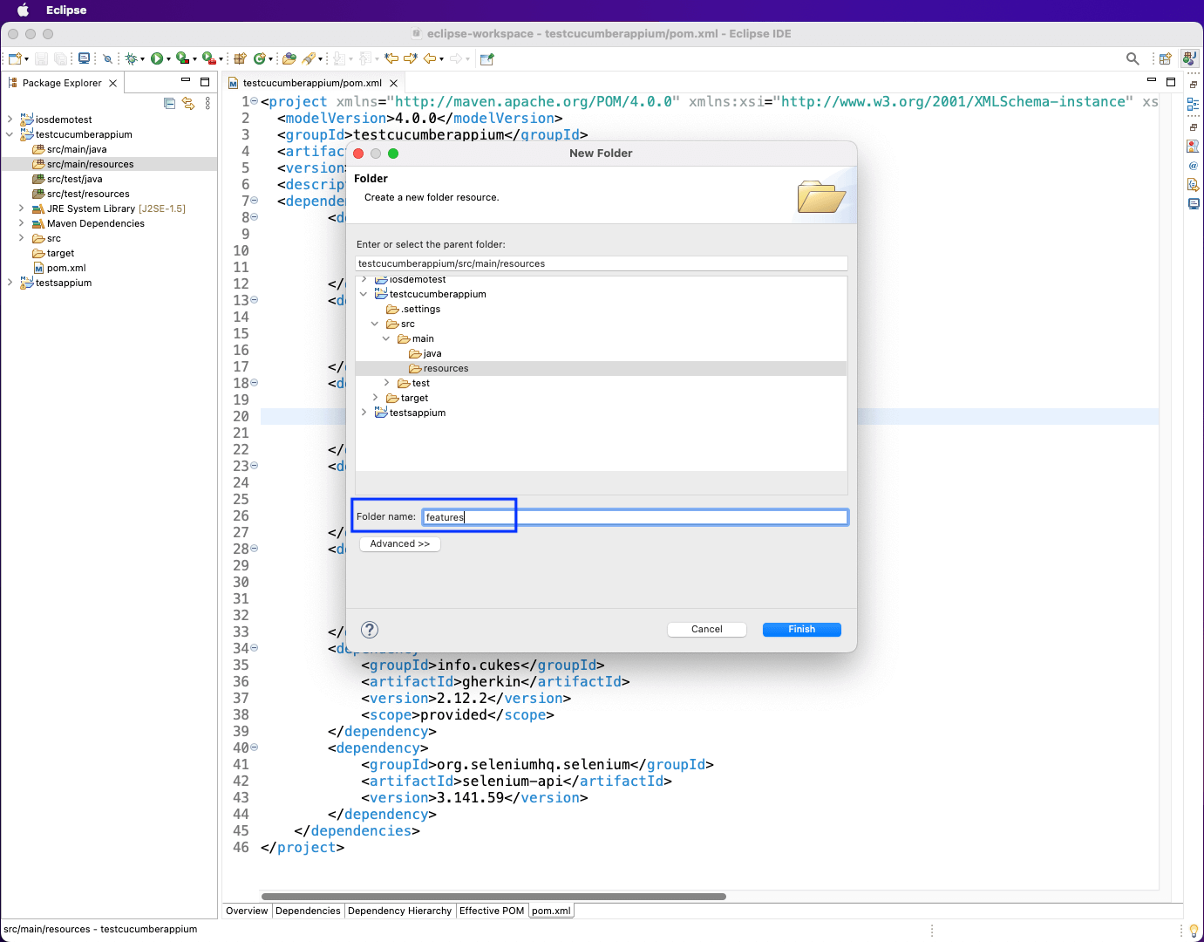Click the green Run button in toolbar

pyautogui.click(x=157, y=58)
